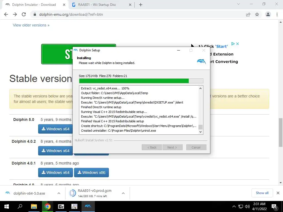This screenshot has width=283, height=212.
Task: Expand options for RAAE01-v0.prod.gcm download
Action: 123,193
